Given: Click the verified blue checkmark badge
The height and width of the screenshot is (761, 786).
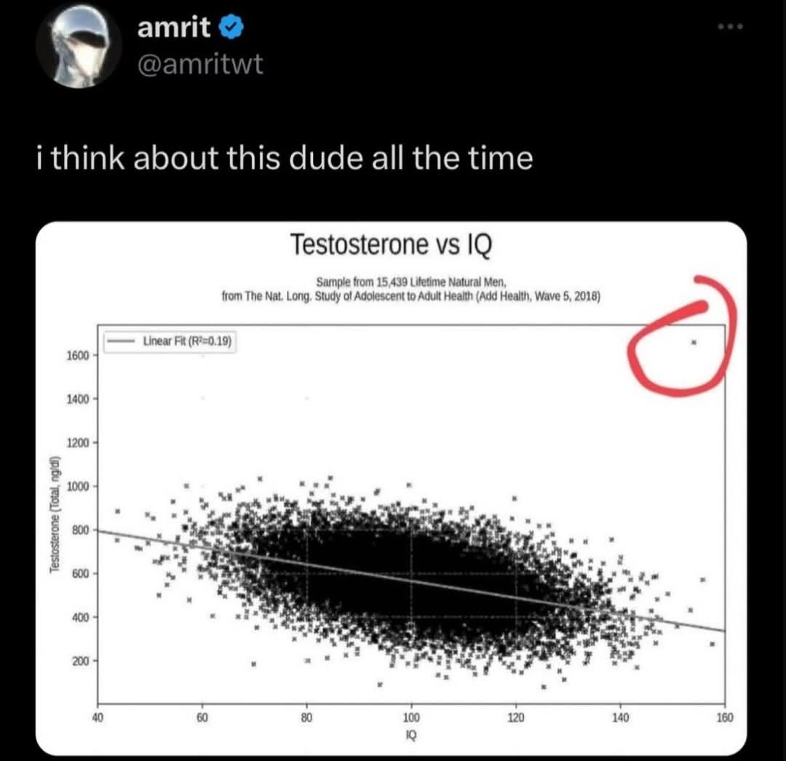Looking at the screenshot, I should tap(229, 25).
